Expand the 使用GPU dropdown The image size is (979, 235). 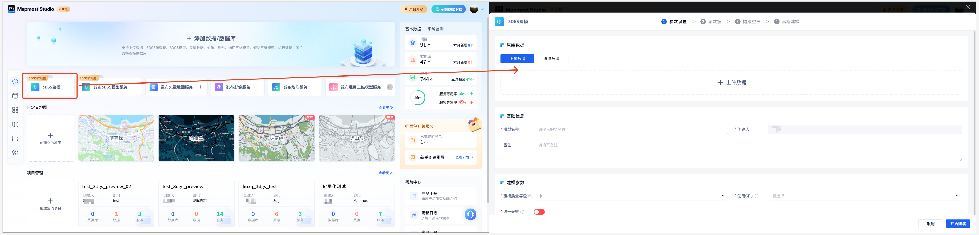[x=864, y=196]
